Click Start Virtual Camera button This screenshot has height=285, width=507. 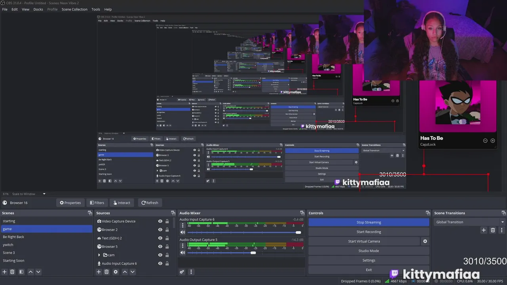[x=364, y=241]
